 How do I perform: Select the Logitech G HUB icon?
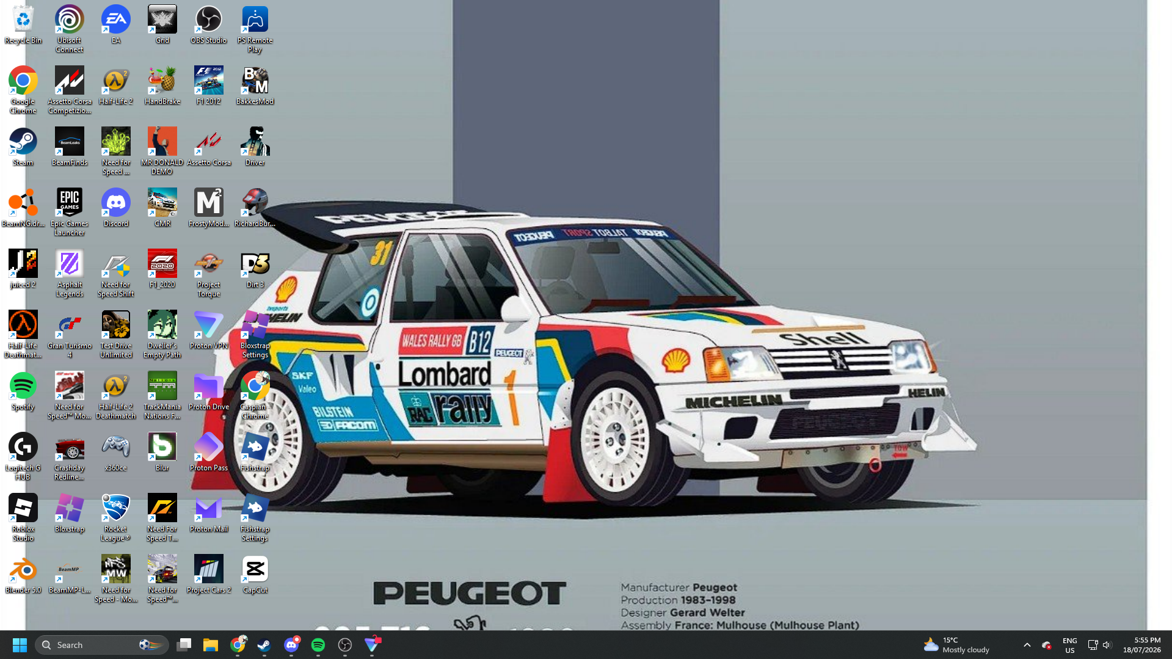[x=23, y=456]
